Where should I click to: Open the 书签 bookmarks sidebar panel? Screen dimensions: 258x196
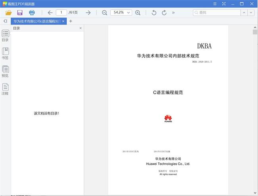5,53
